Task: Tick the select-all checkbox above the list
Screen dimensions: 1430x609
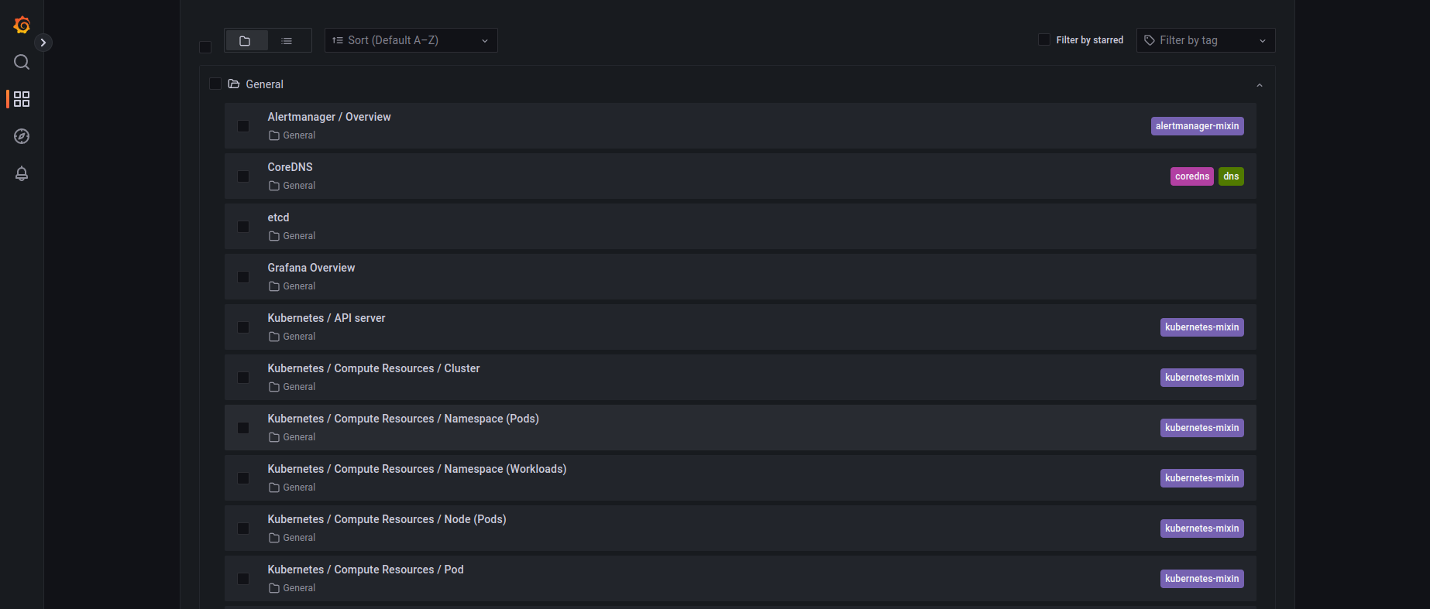Action: click(205, 47)
